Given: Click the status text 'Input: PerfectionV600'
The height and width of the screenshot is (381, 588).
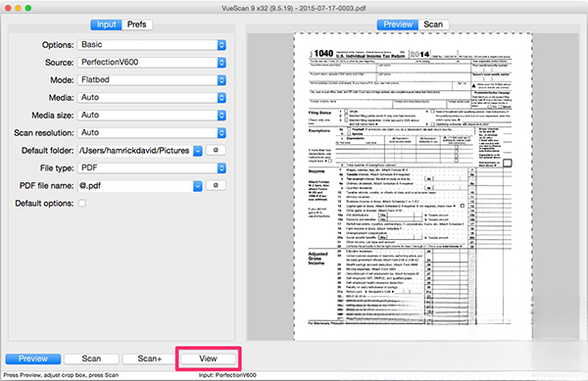Looking at the screenshot, I should 227,375.
